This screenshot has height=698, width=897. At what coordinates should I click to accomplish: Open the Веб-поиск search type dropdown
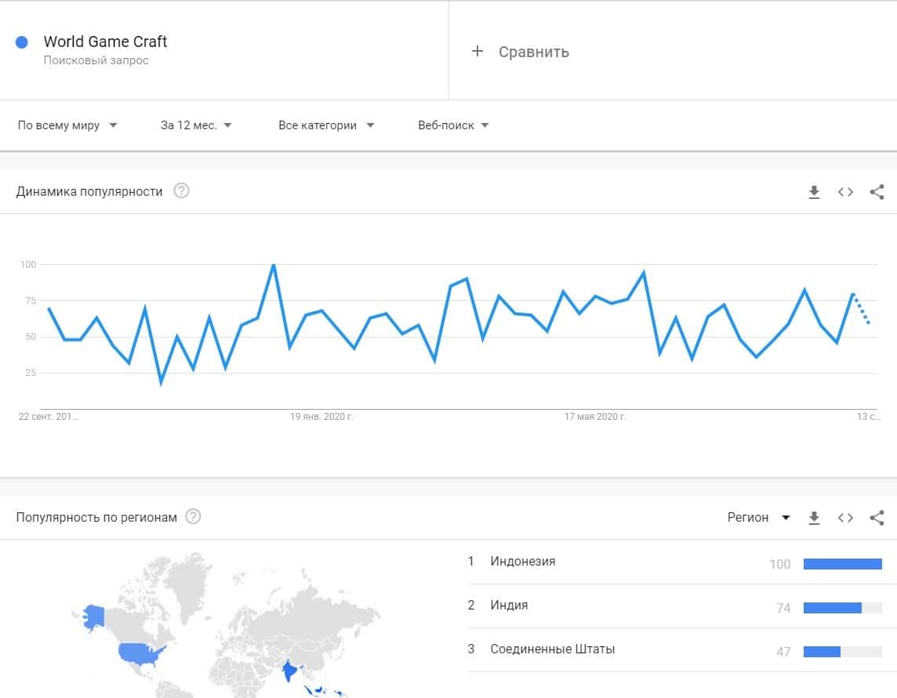pos(453,125)
